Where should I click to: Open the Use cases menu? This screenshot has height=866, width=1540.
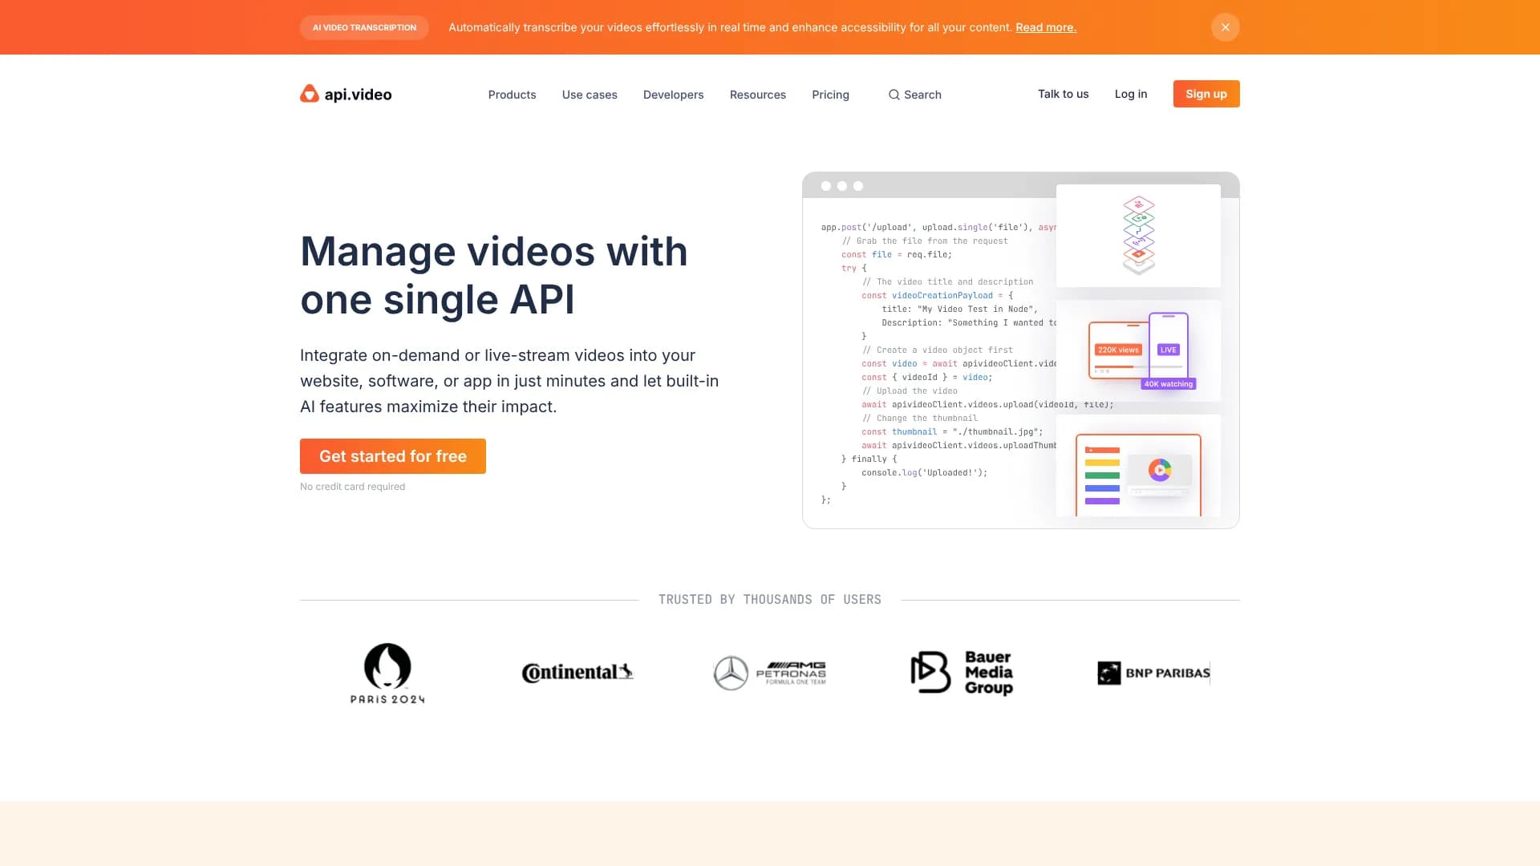(590, 94)
